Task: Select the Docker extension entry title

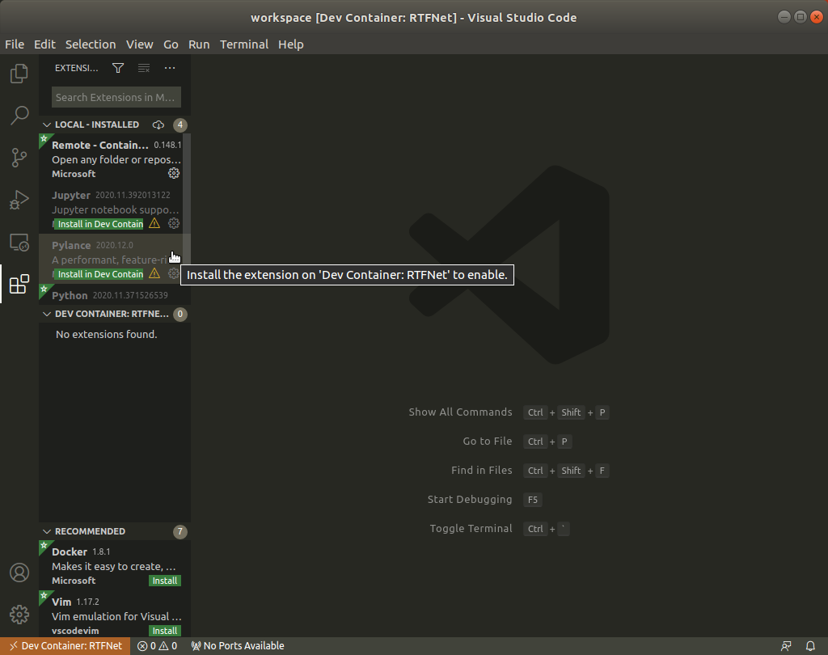Action: pyautogui.click(x=70, y=551)
